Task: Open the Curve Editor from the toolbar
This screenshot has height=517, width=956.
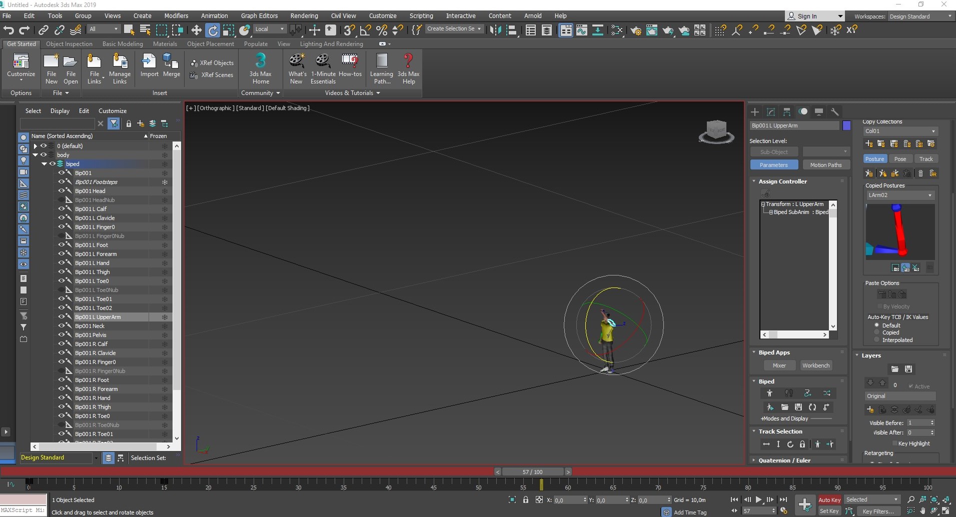Action: (581, 30)
